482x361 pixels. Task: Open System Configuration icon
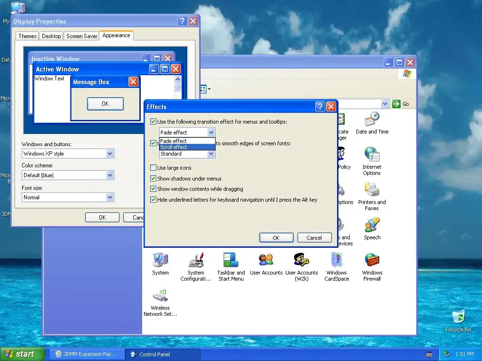coord(195,267)
